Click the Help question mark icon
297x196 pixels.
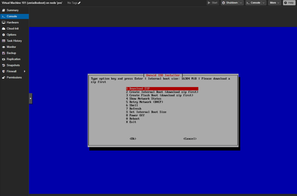point(285,3)
